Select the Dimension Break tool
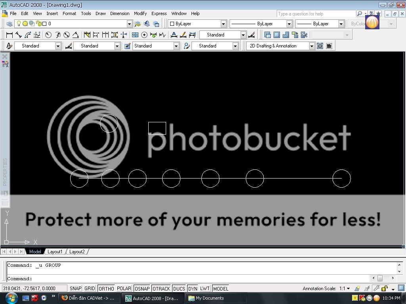The width and height of the screenshot is (406, 304). tap(124, 35)
